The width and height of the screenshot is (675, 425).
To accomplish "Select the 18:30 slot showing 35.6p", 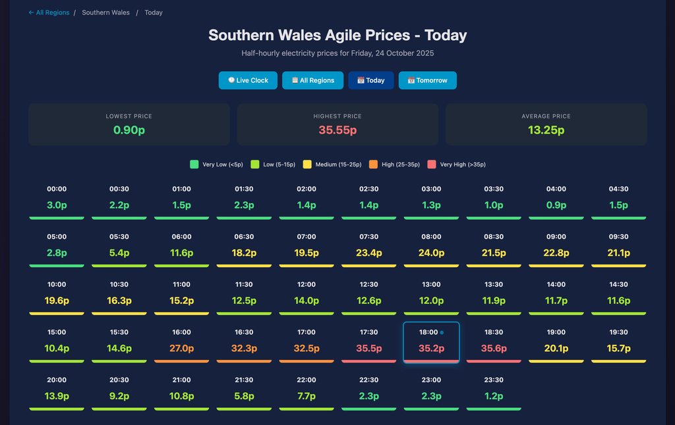I will coord(494,341).
